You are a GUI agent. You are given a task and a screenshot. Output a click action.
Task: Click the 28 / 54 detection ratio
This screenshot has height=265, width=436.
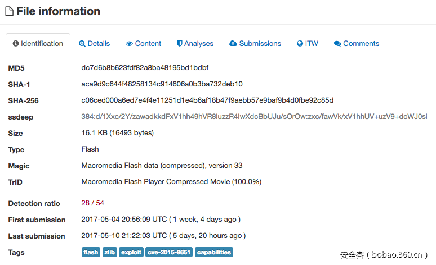click(92, 203)
